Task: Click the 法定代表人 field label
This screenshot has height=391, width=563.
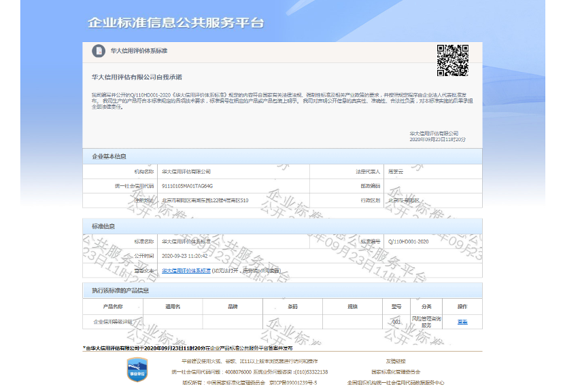Action: 368,172
